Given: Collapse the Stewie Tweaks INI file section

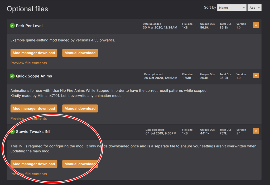Looking at the screenshot, I should click(x=256, y=131).
